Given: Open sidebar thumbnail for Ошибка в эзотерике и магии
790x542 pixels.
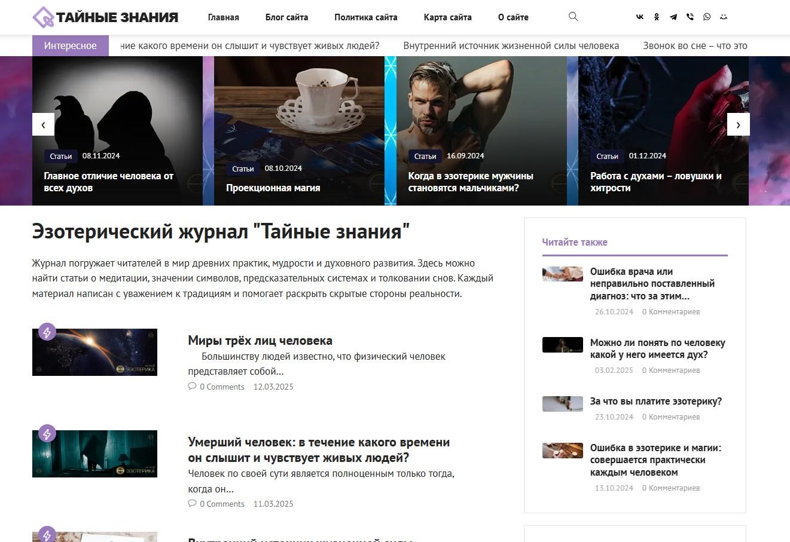Looking at the screenshot, I should [x=563, y=451].
